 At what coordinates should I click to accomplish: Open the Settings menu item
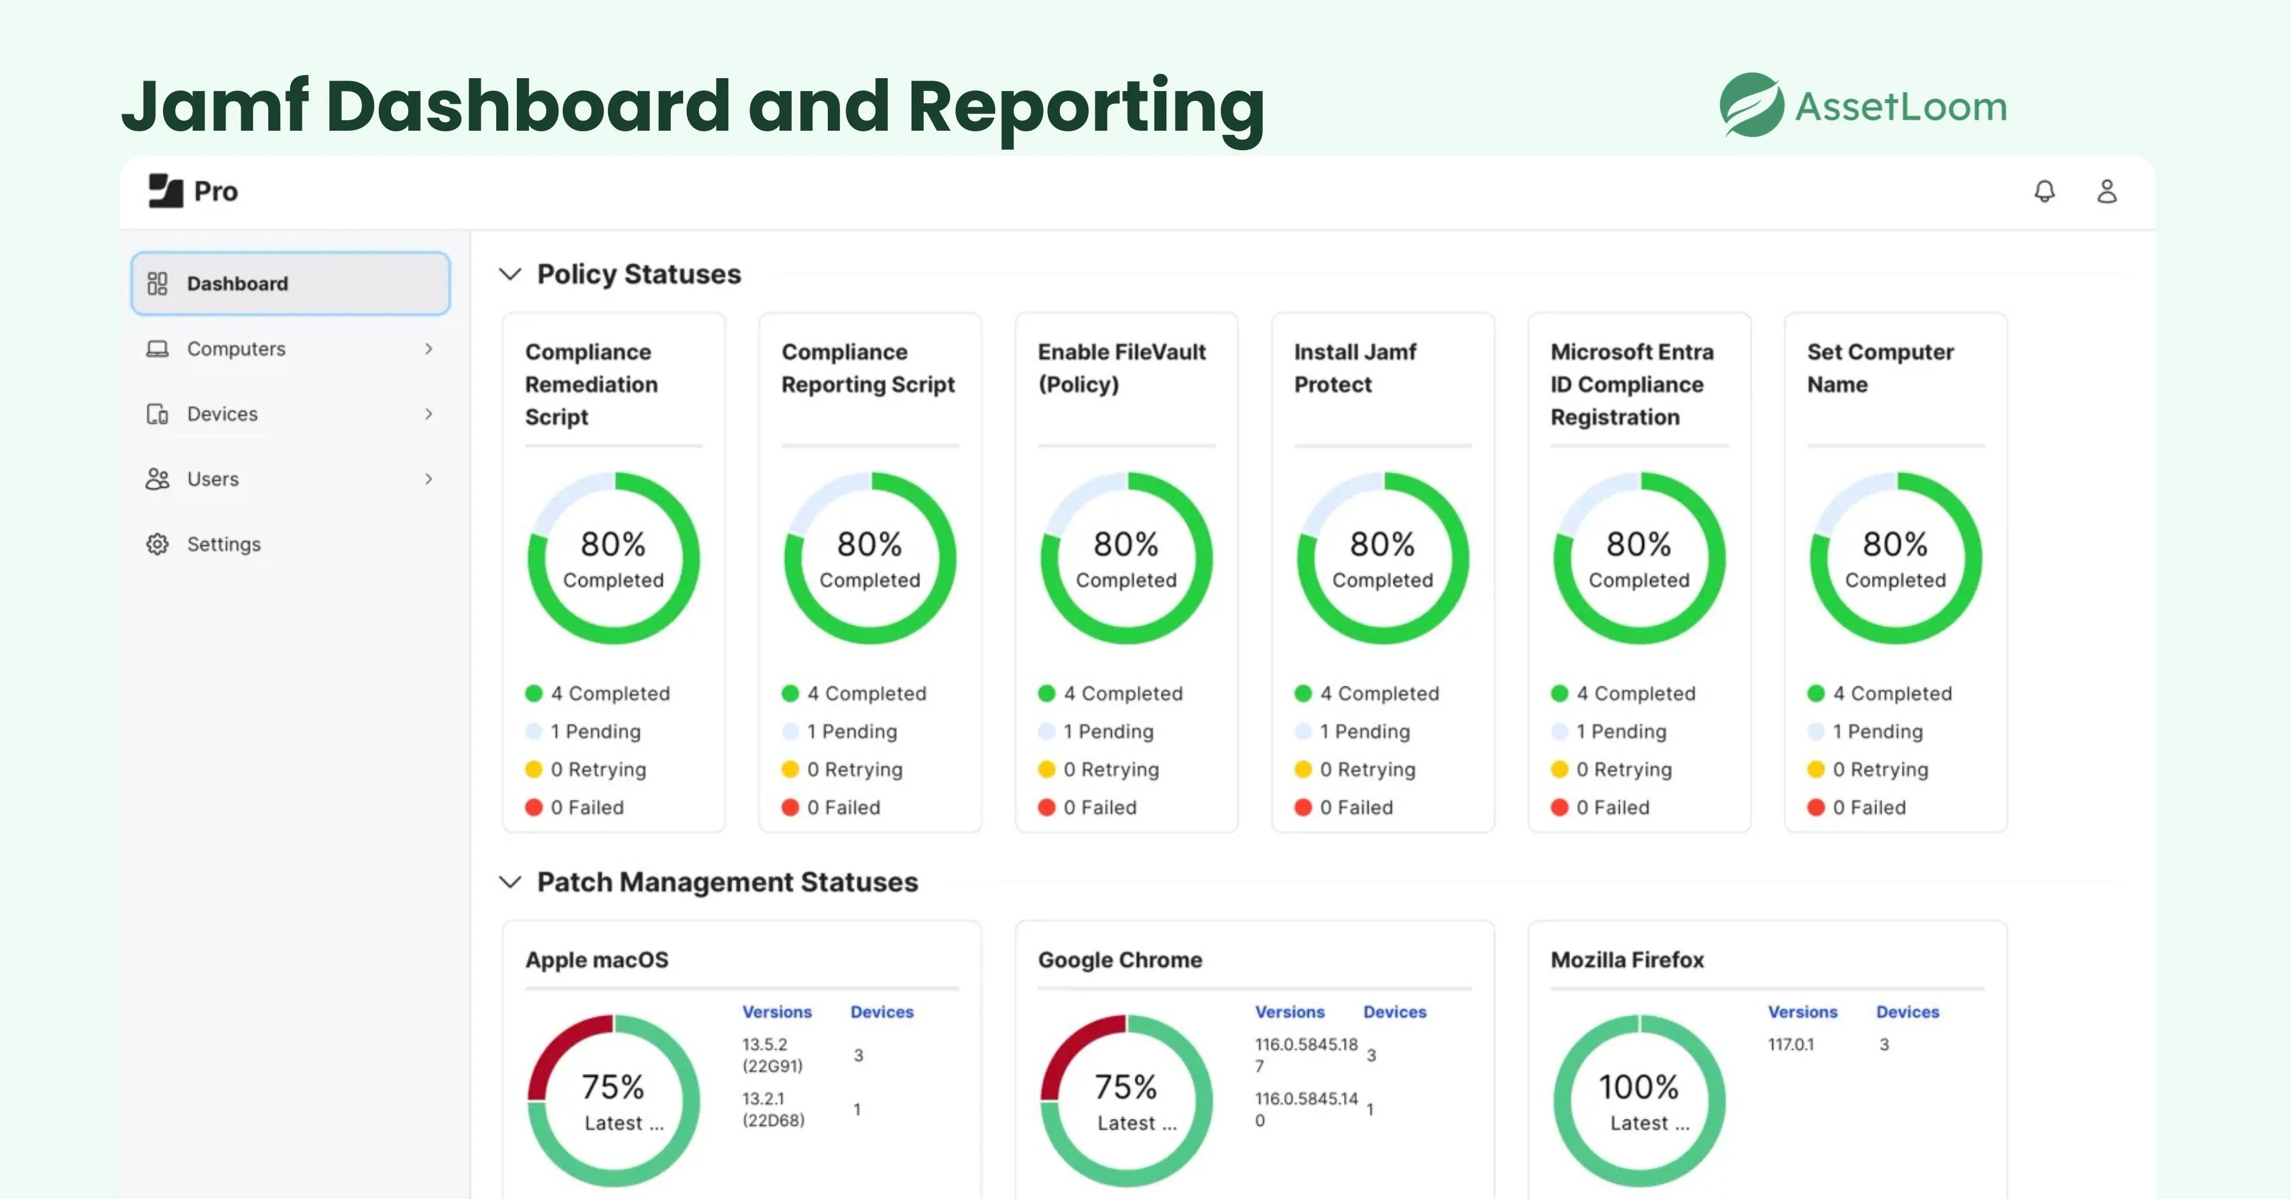pos(223,544)
